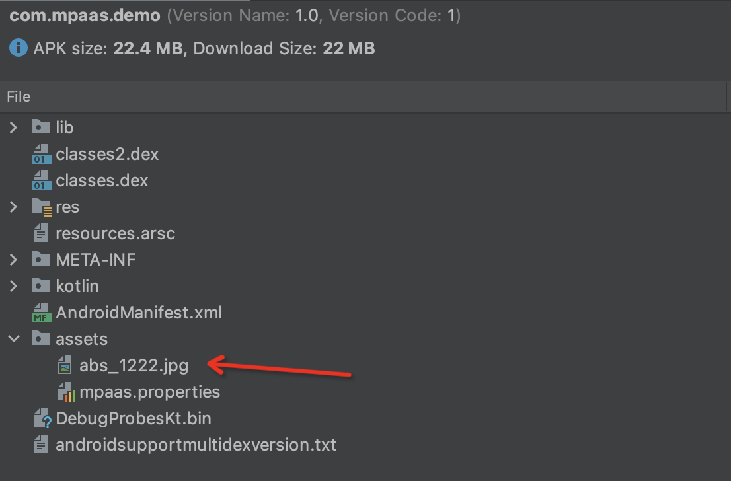
Task: Select the AndroidManifest.xml entry
Action: pos(139,313)
